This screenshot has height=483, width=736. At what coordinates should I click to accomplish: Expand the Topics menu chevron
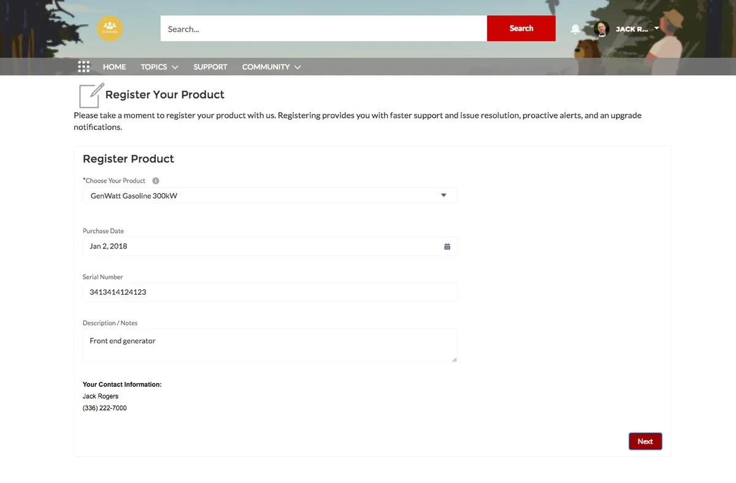click(175, 67)
